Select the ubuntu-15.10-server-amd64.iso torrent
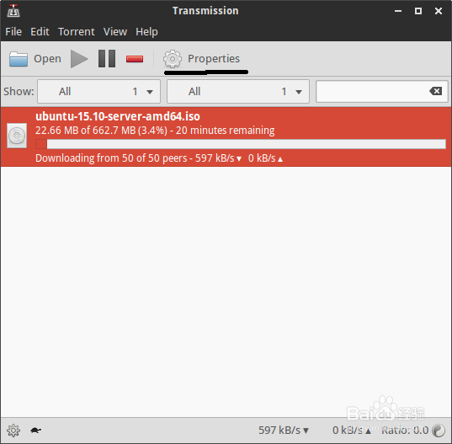This screenshot has height=444, width=452. [226, 136]
